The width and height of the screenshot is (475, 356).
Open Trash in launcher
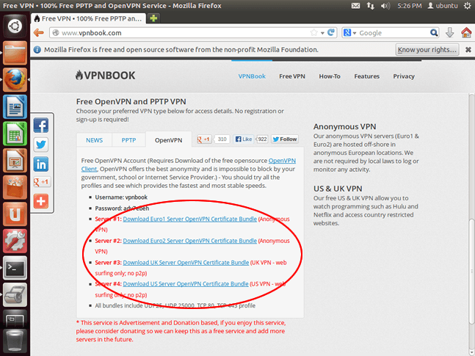(15, 342)
